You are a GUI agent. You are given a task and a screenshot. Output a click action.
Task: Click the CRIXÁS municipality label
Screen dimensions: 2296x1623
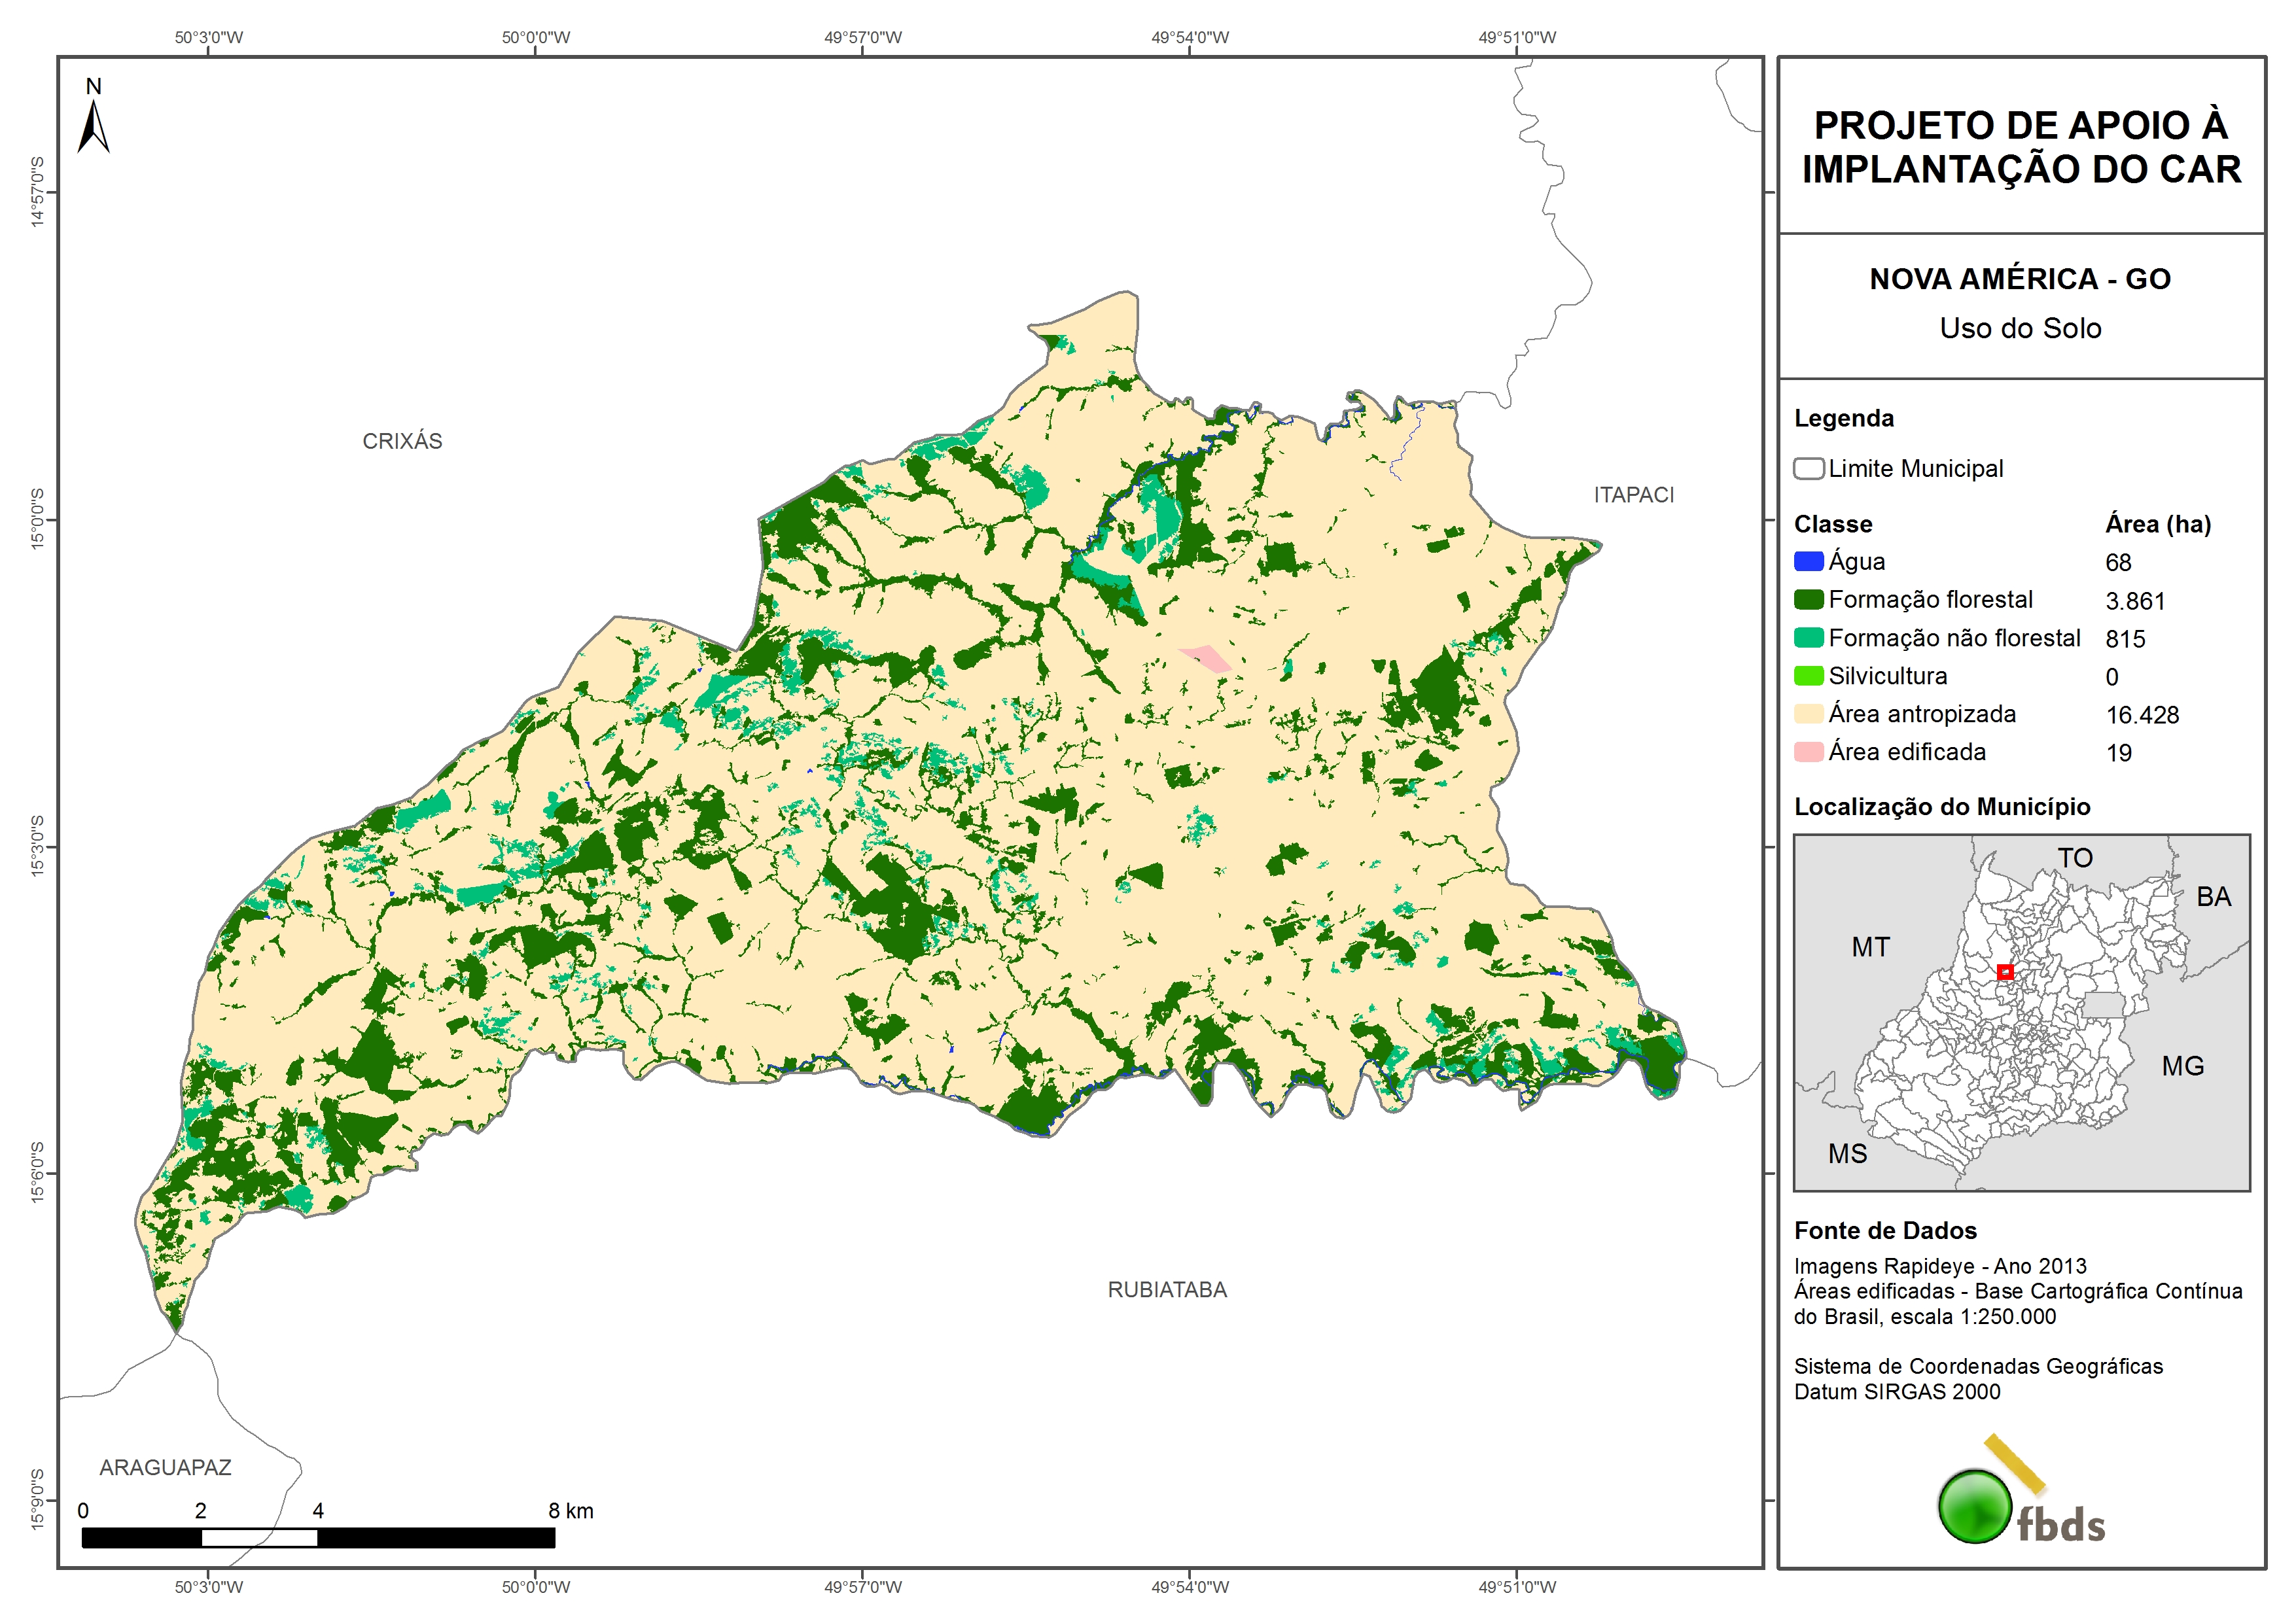click(x=402, y=441)
